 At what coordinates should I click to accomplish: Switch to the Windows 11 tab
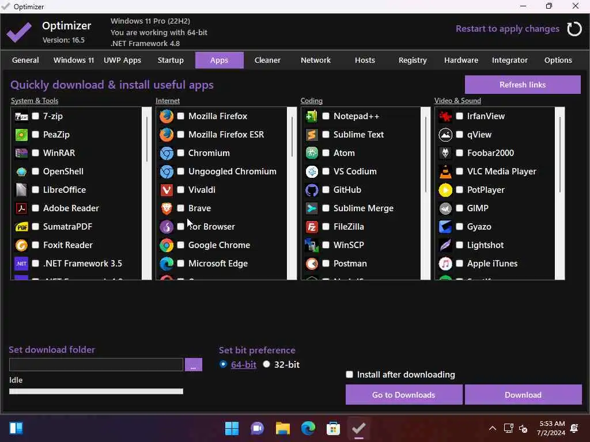pyautogui.click(x=74, y=60)
